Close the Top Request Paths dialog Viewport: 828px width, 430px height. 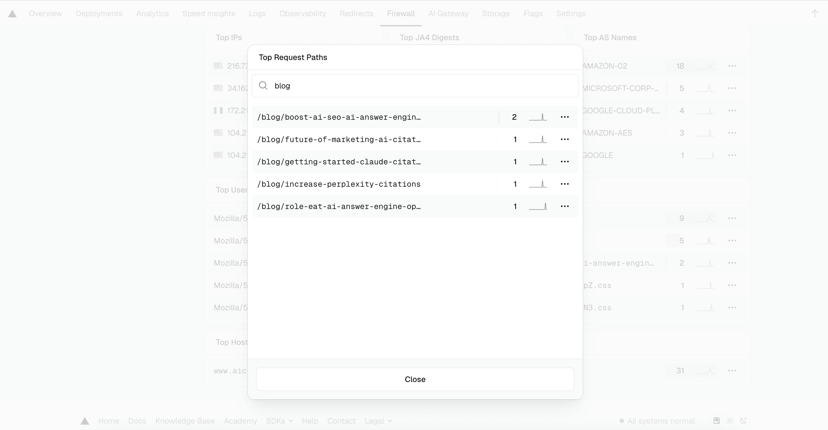[x=415, y=379]
